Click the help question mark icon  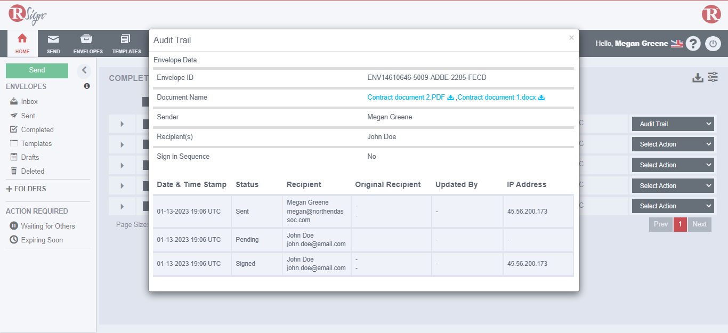tap(692, 44)
